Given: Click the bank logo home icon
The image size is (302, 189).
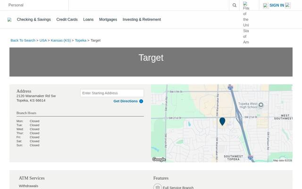Looking at the screenshot, I should [x=9, y=20].
